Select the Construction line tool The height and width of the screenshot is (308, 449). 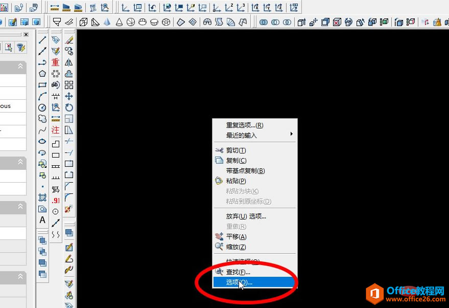(x=42, y=51)
